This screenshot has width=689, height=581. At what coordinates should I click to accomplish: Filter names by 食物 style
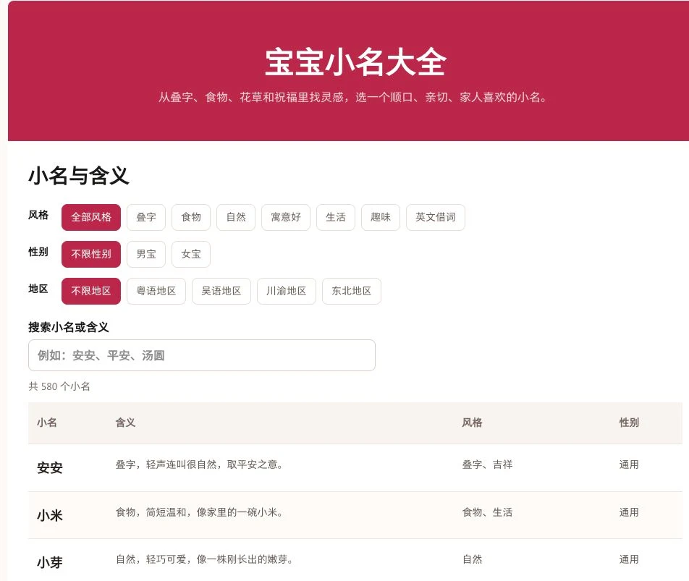click(x=191, y=217)
